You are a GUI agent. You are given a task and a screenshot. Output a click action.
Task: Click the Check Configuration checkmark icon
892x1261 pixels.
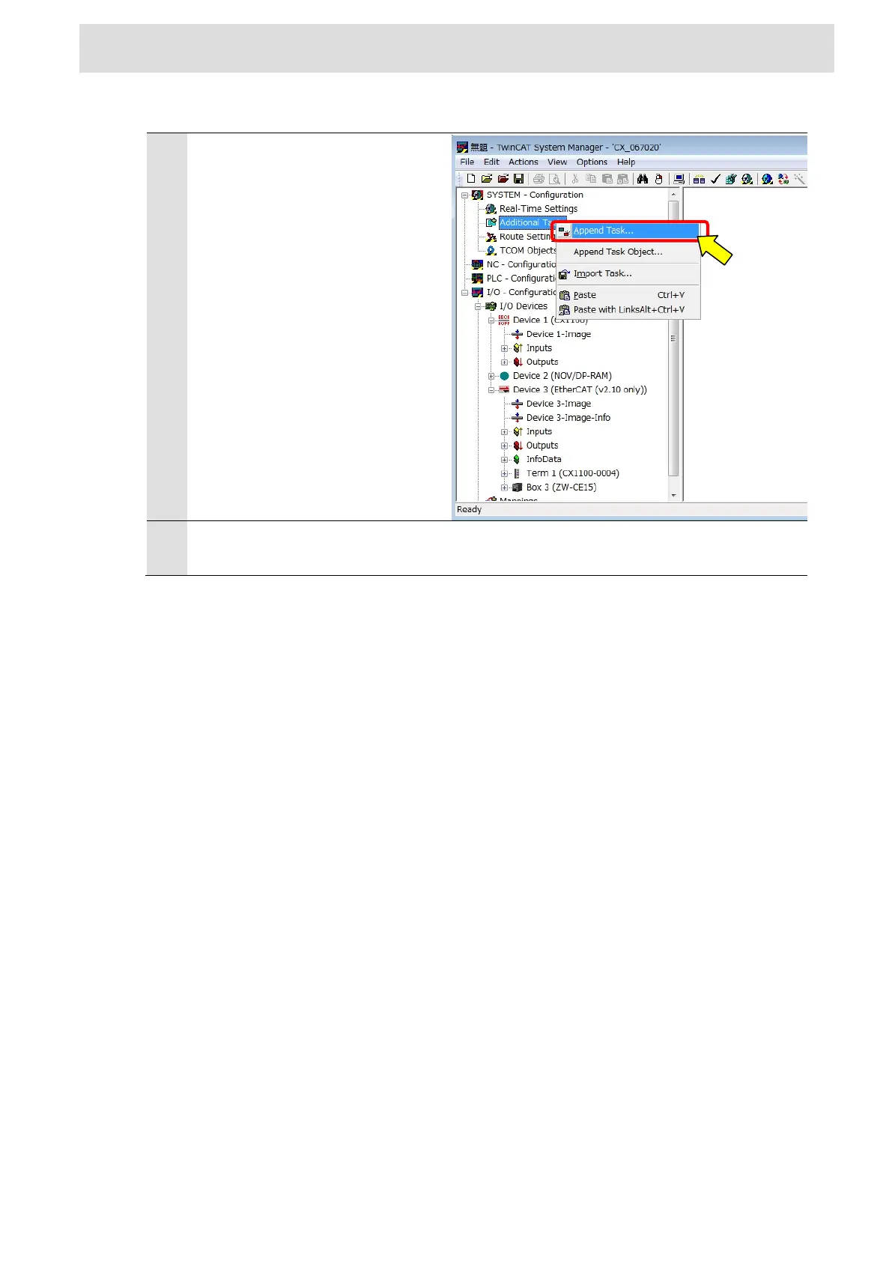coord(715,179)
